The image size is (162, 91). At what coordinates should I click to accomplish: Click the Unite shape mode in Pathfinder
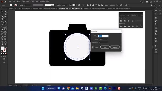click(x=121, y=21)
